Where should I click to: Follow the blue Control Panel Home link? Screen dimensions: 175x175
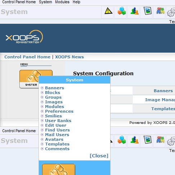[x=27, y=57]
